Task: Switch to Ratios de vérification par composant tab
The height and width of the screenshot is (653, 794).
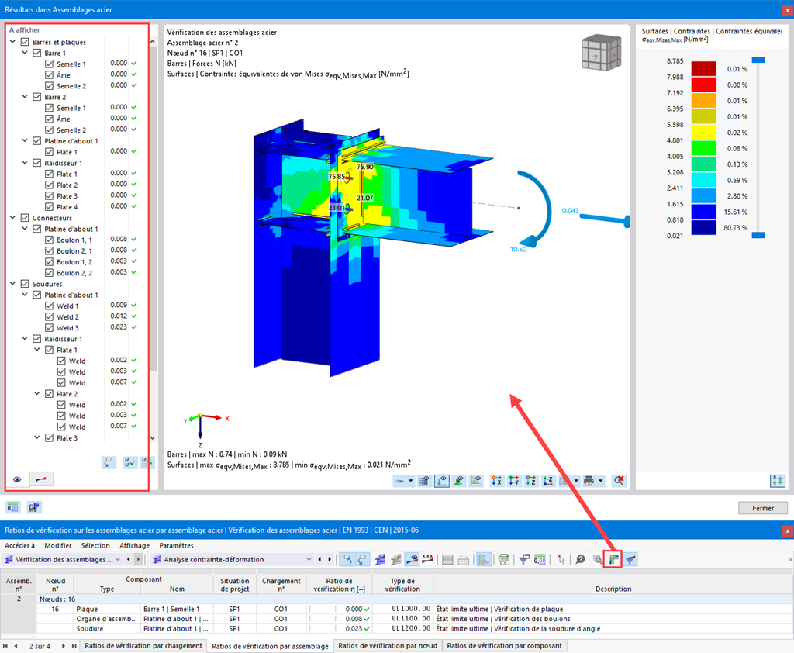Action: click(504, 646)
